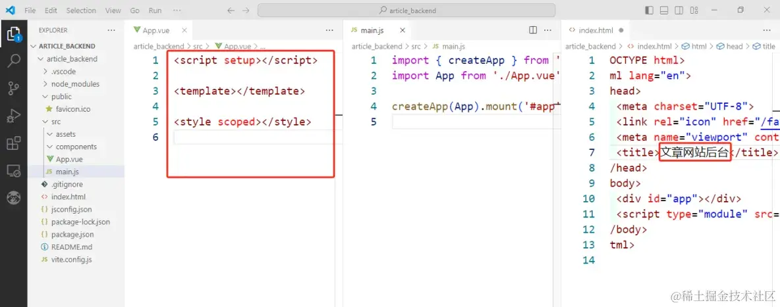This screenshot has height=307, width=780.
Task: Toggle the primary side bar layout icon
Action: pos(649,11)
